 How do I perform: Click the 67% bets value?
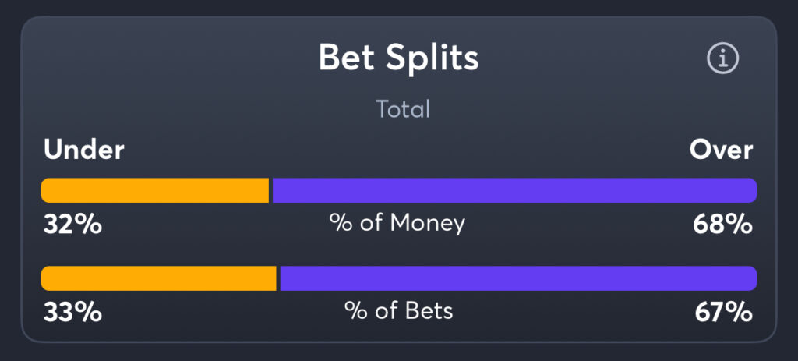(723, 313)
